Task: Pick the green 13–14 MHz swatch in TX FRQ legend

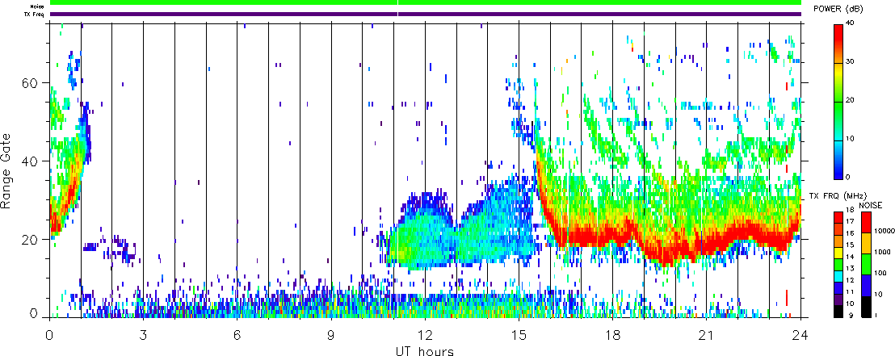Action: tap(838, 263)
